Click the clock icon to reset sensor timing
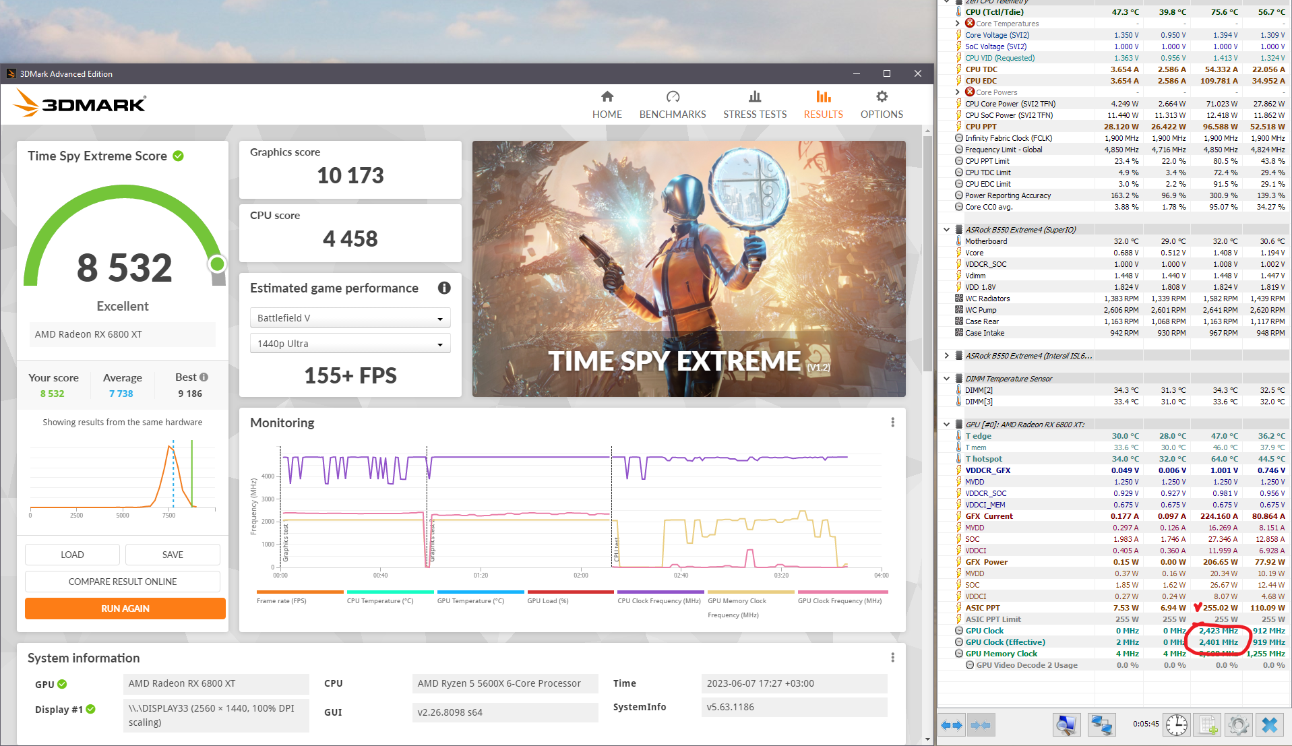The width and height of the screenshot is (1292, 746). 1177,725
